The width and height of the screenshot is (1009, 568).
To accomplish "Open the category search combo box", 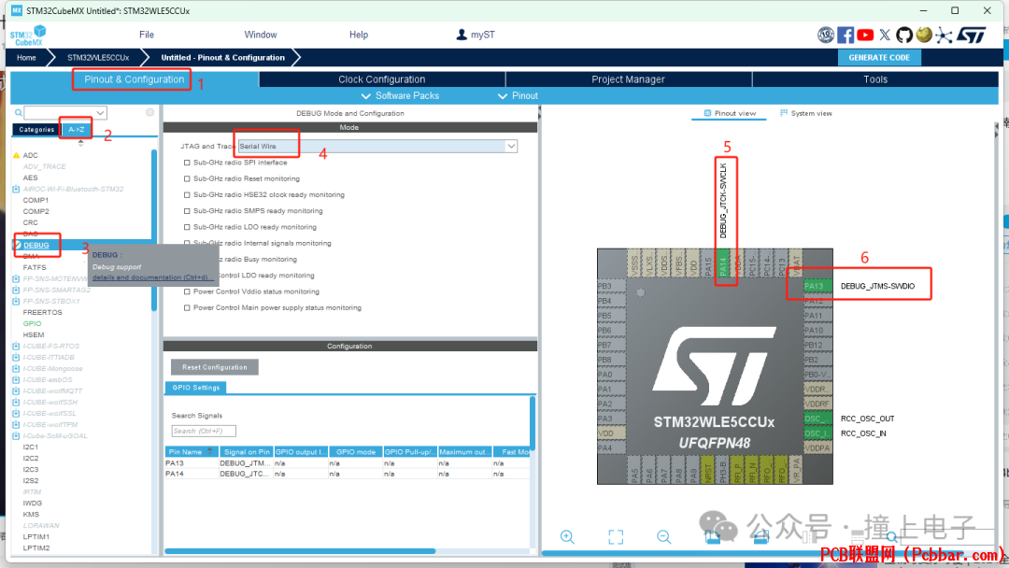I will click(x=65, y=112).
